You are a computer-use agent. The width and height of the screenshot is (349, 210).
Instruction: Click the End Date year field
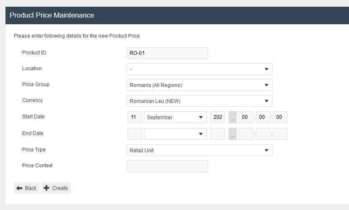point(218,134)
